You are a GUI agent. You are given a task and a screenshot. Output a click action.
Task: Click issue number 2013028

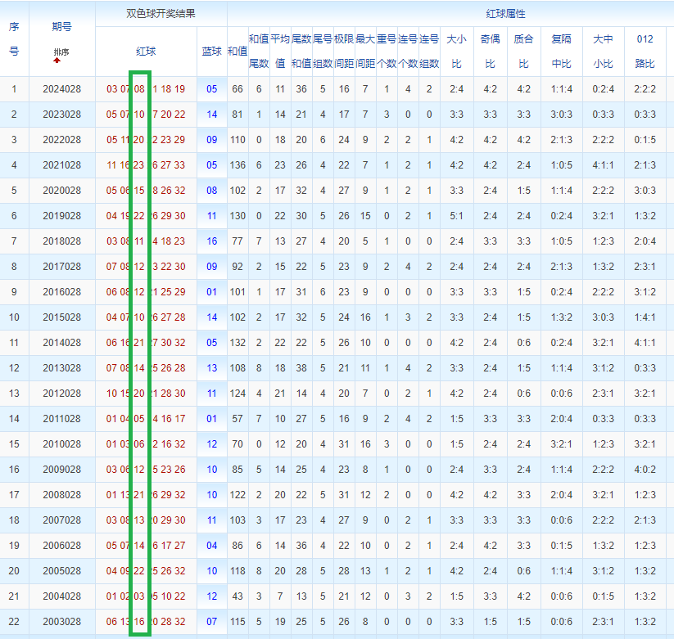[x=62, y=368]
